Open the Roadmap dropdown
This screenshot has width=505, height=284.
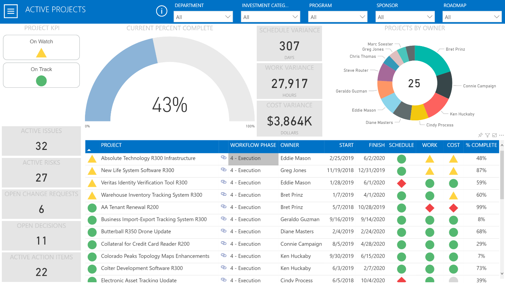pyautogui.click(x=472, y=17)
